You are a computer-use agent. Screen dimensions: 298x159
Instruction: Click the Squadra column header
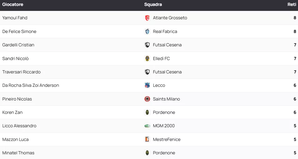coord(153,5)
